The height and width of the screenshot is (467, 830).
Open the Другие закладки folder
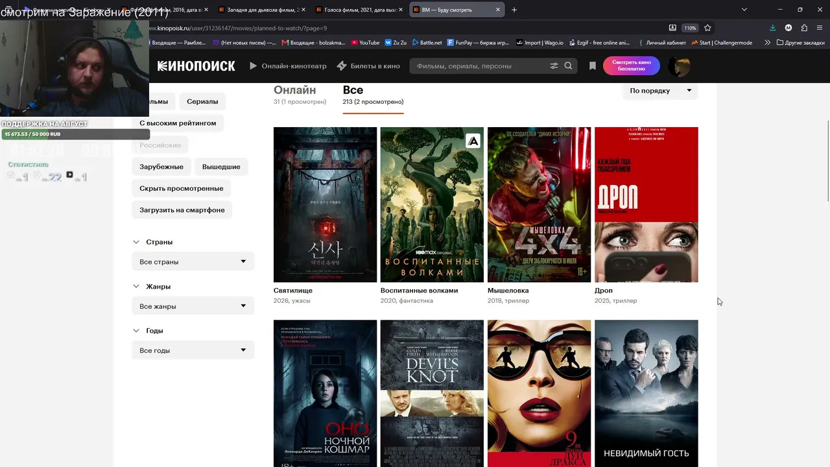point(800,43)
